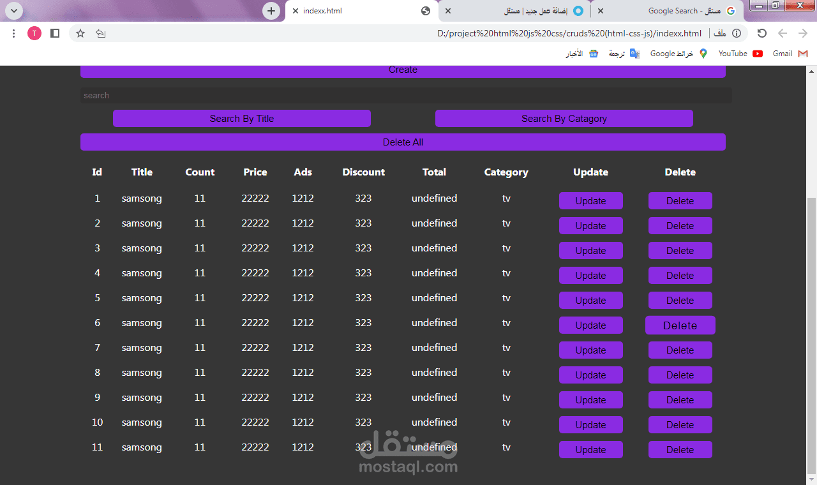Delete the product with Id 8
The height and width of the screenshot is (485, 817).
pyautogui.click(x=680, y=375)
